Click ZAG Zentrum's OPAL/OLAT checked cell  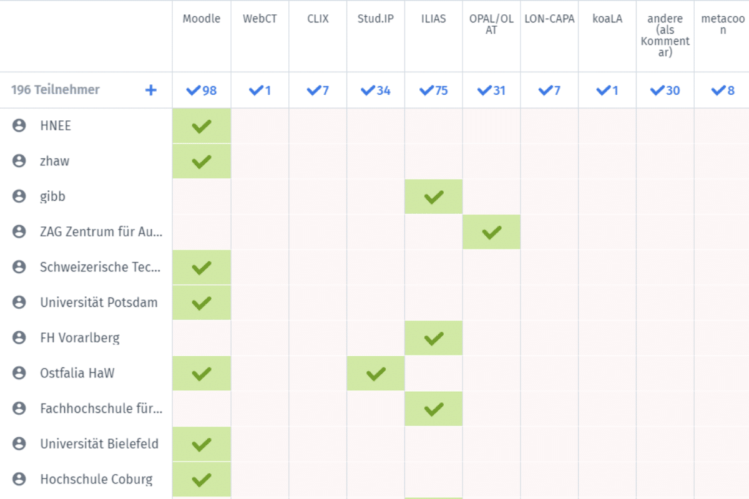click(491, 232)
